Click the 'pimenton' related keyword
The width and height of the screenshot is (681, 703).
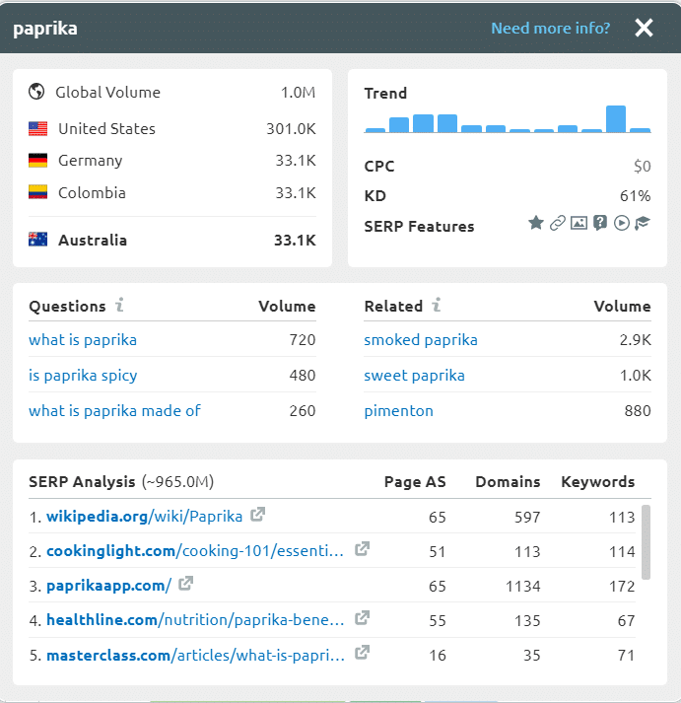(x=398, y=410)
